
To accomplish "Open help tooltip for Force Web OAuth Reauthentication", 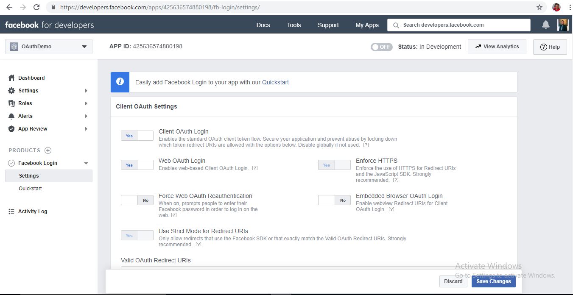I will (x=174, y=215).
